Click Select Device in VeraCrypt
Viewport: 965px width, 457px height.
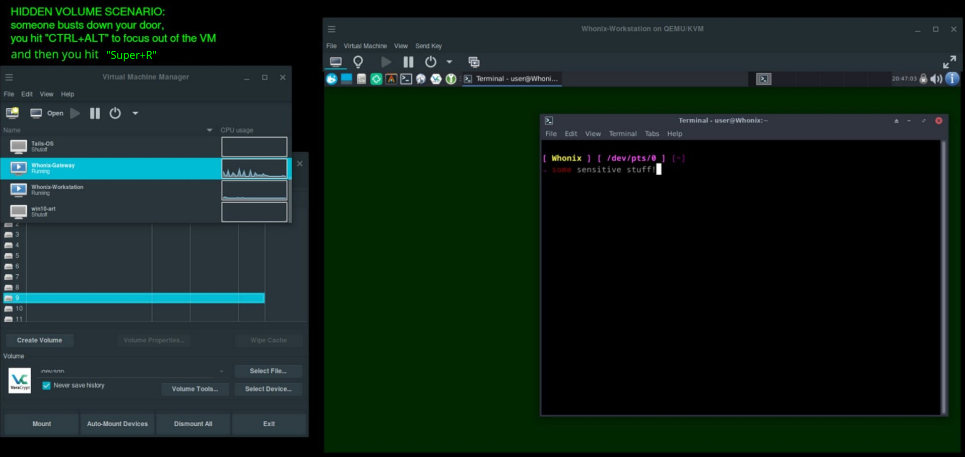coord(268,389)
